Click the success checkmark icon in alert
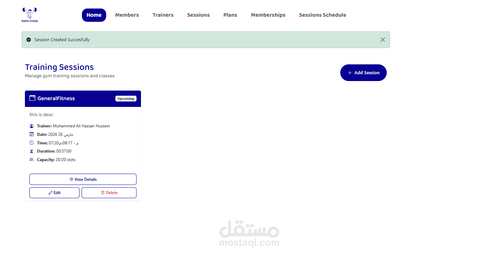 pyautogui.click(x=29, y=40)
